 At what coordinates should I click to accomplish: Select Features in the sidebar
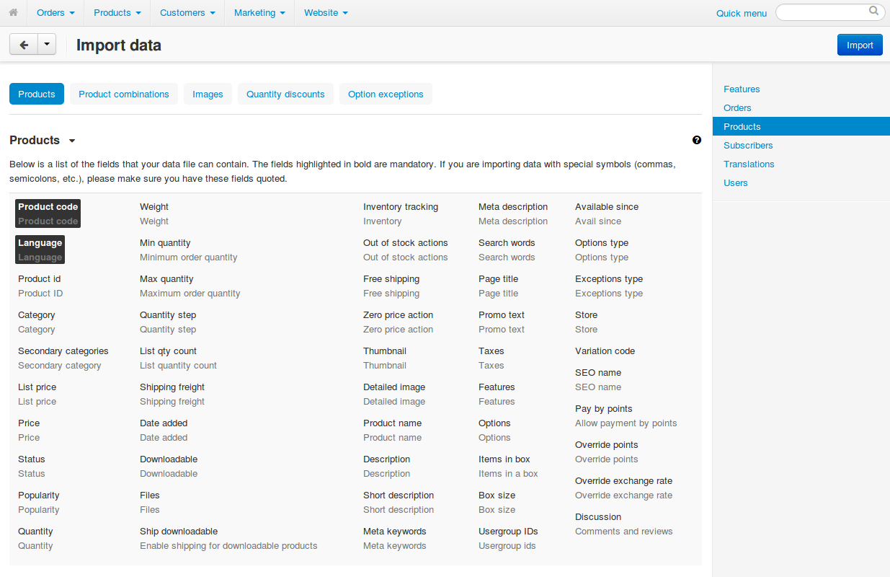click(742, 89)
